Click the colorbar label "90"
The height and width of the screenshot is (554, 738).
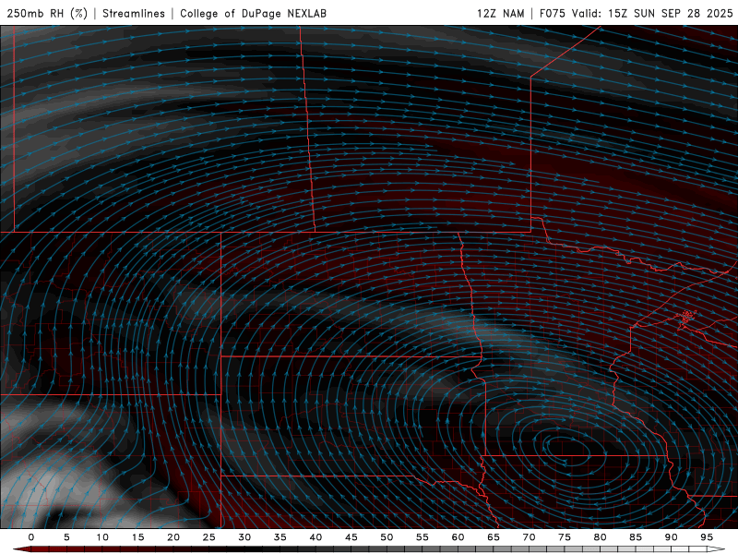(671, 537)
